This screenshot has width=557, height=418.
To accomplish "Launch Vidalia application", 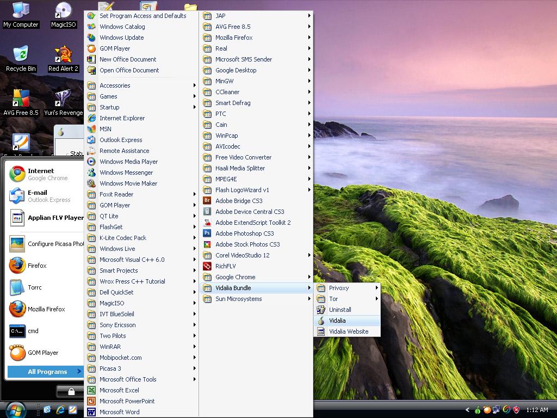I will pyautogui.click(x=347, y=321).
